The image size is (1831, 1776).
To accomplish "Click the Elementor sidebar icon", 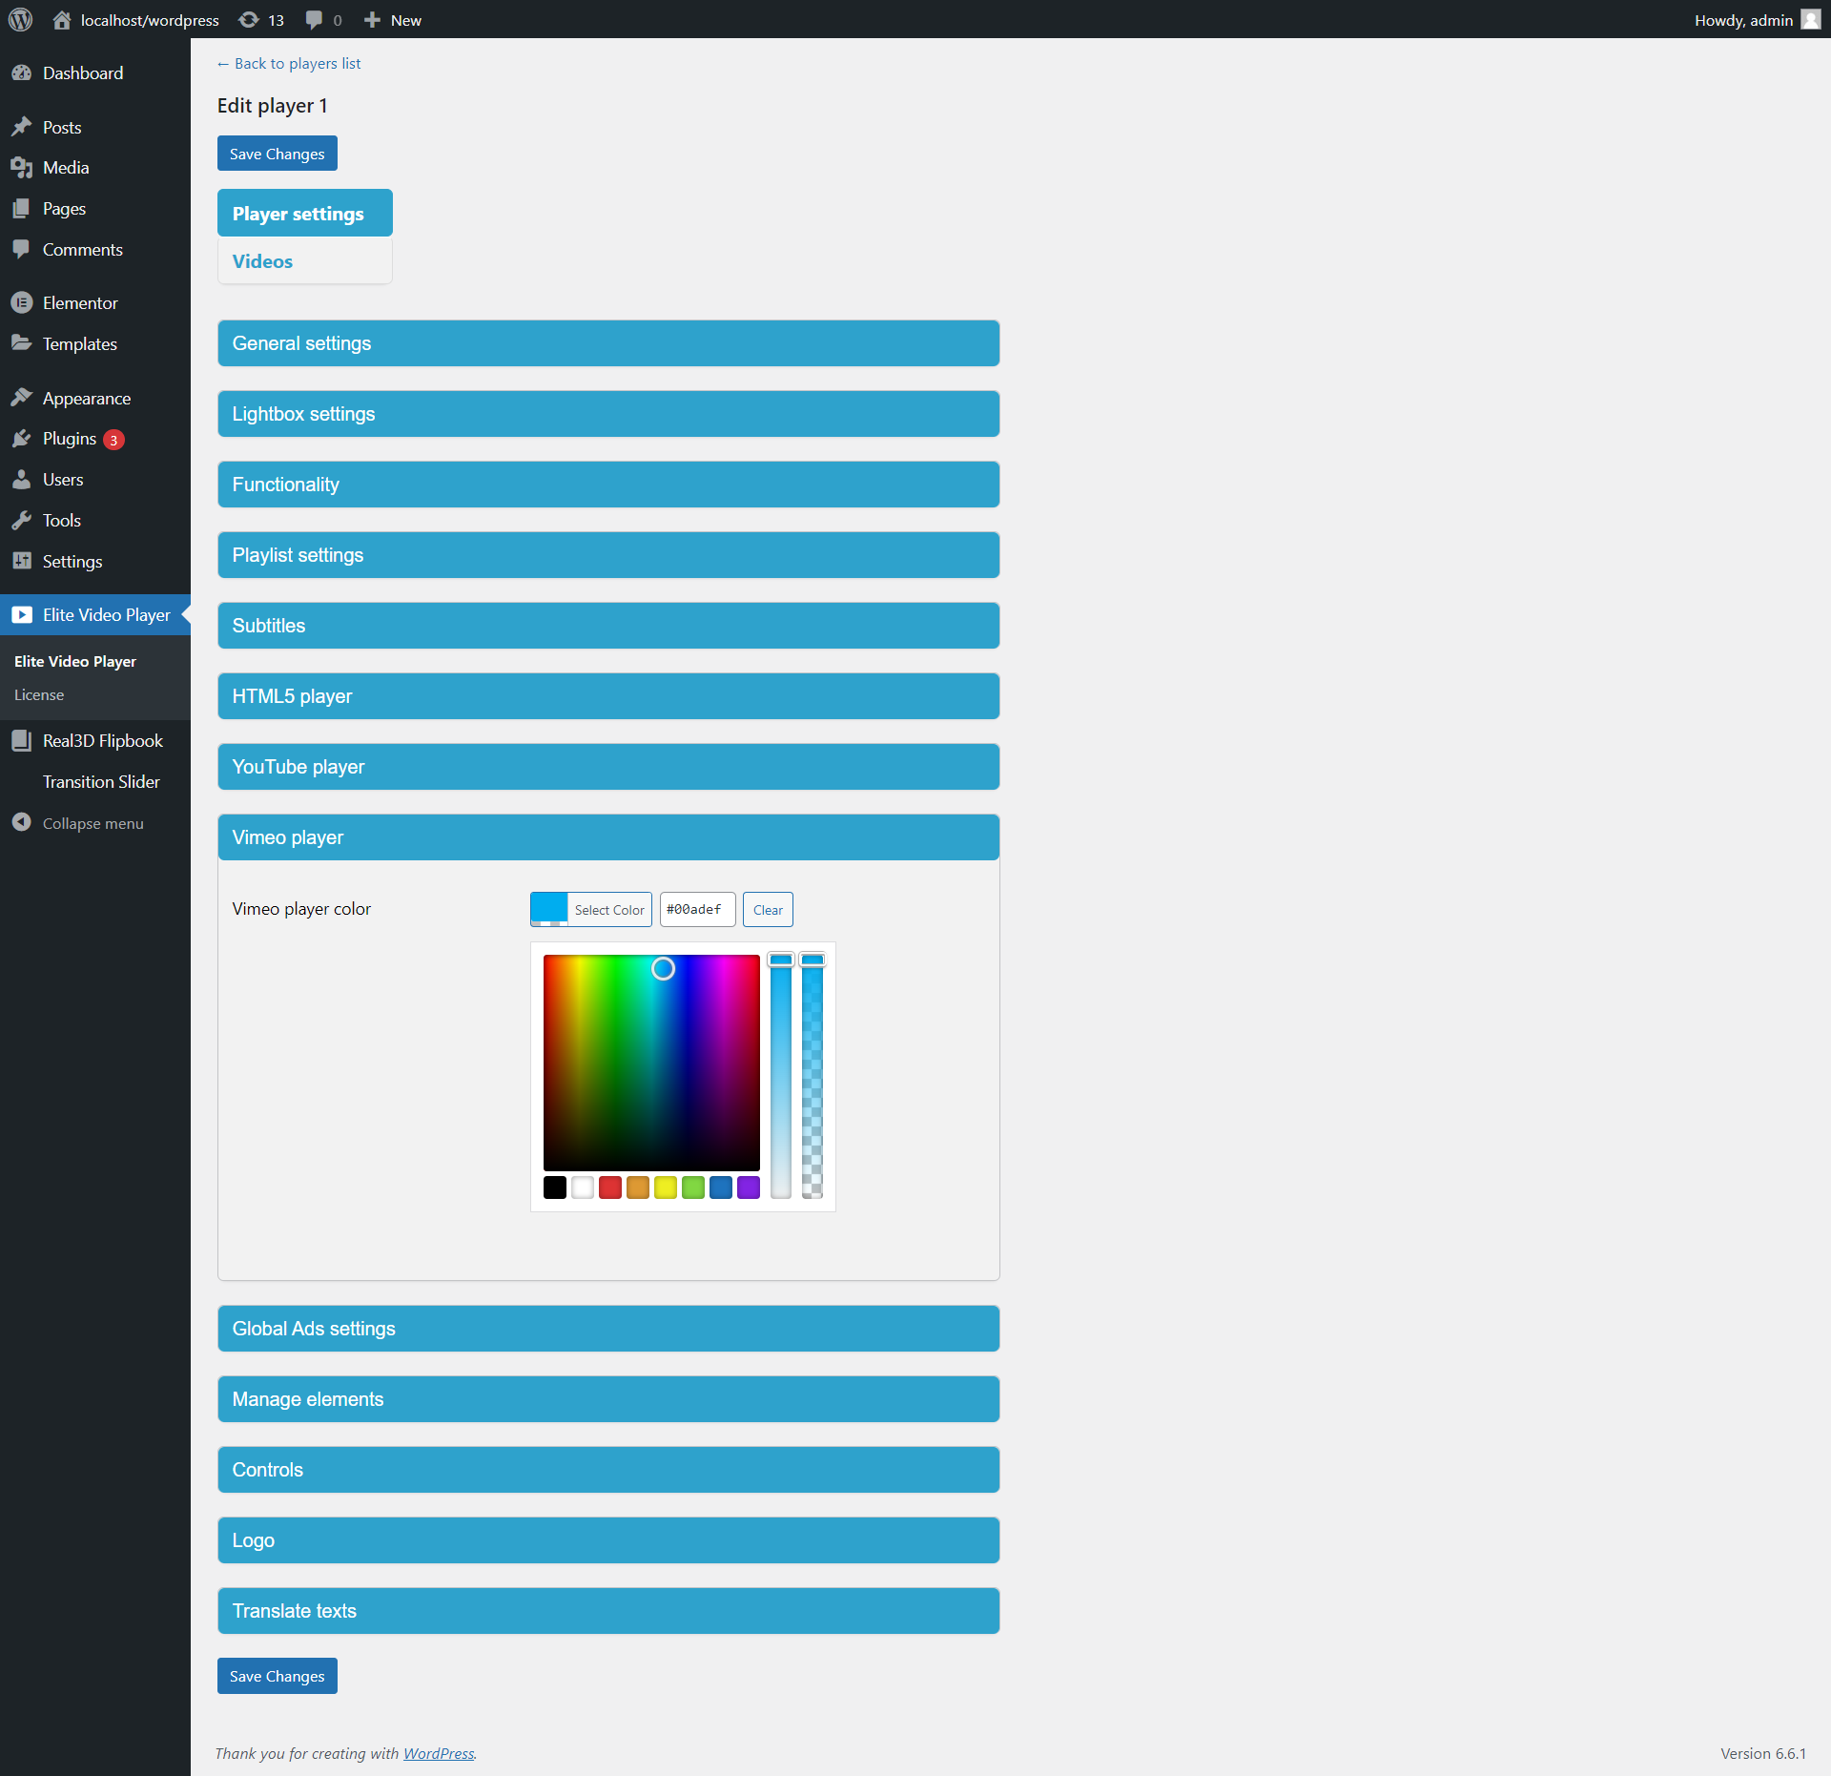I will (x=21, y=302).
